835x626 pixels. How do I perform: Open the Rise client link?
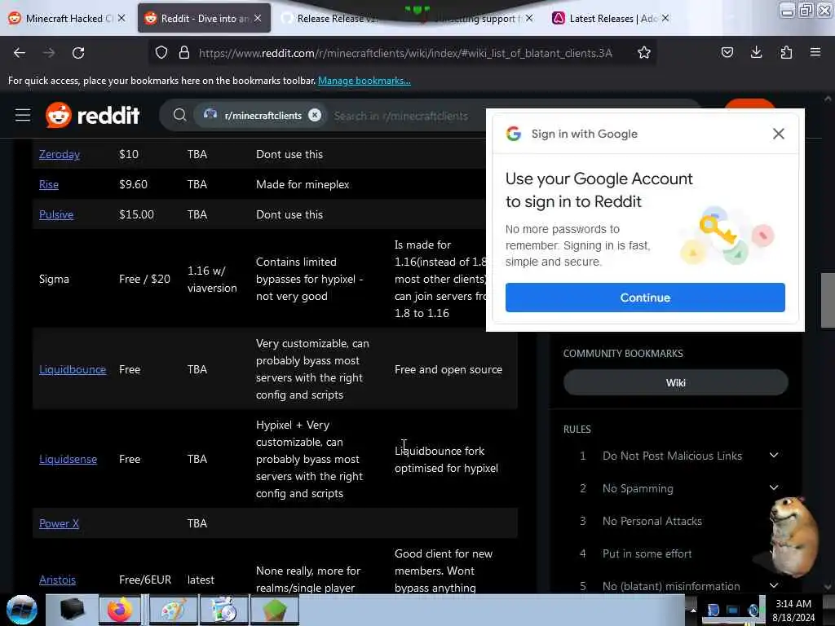48,185
